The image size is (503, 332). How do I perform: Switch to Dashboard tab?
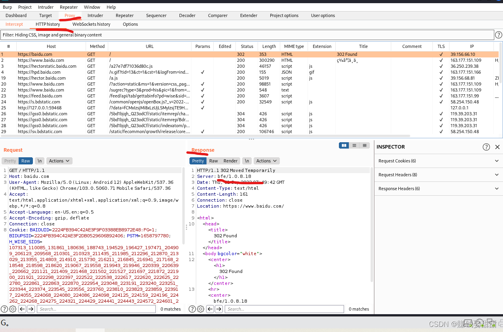pos(16,15)
